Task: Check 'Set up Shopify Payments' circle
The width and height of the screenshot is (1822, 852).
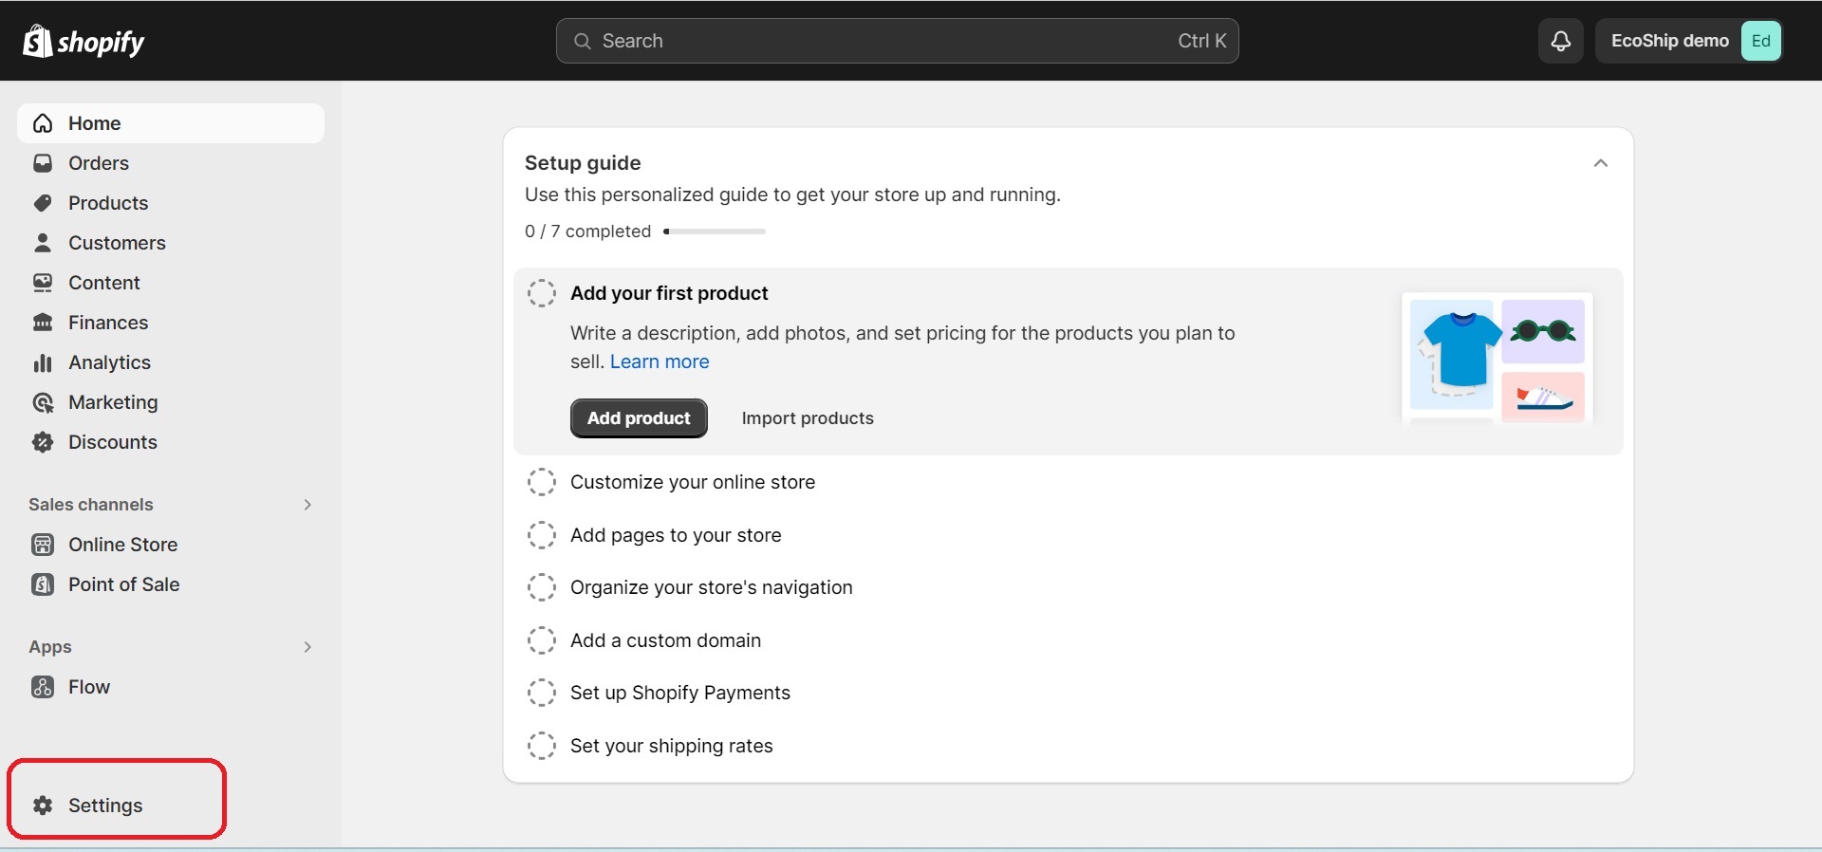Action: point(542,693)
